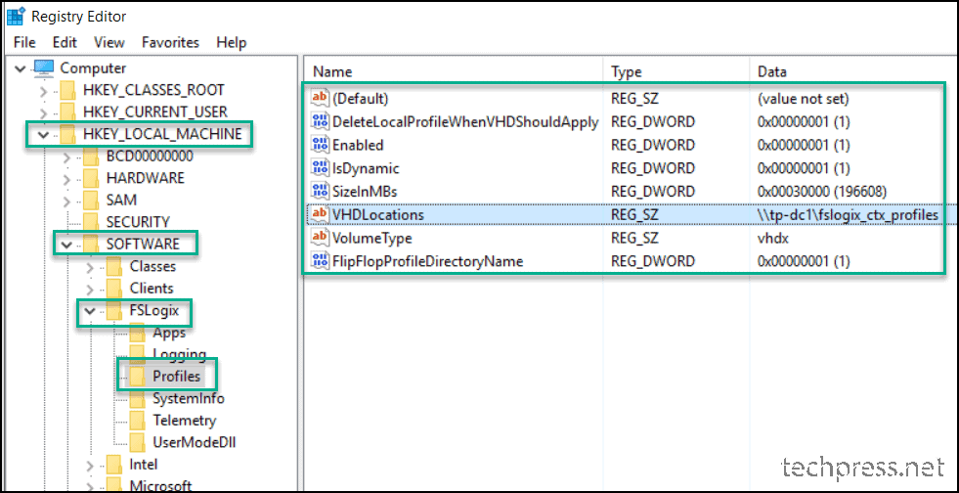Open the View menu
Viewport: 959px width, 493px height.
109,42
